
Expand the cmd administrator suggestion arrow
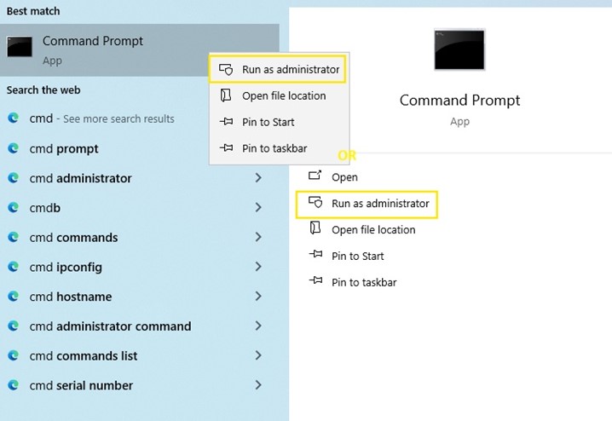(258, 178)
